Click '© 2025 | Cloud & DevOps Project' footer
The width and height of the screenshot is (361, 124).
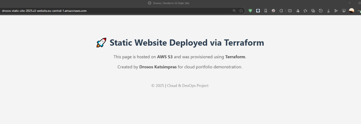(x=180, y=86)
